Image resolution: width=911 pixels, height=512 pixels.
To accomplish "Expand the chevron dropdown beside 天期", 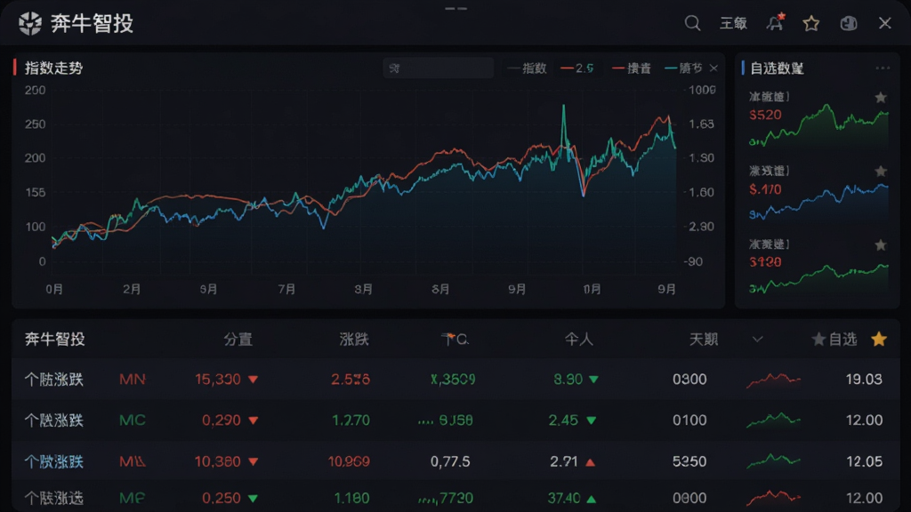I will pos(757,339).
